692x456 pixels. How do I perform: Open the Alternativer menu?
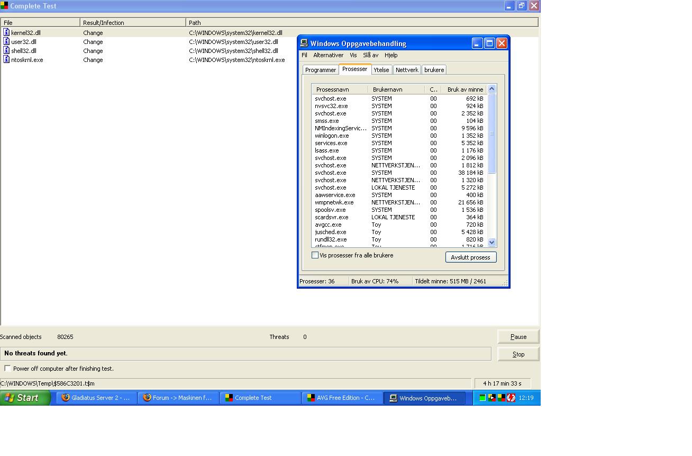tap(328, 55)
